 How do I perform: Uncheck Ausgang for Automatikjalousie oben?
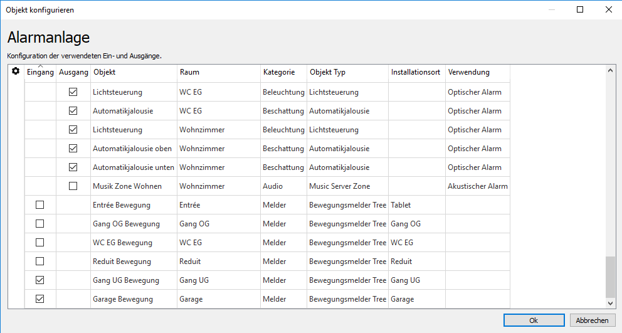coord(73,149)
